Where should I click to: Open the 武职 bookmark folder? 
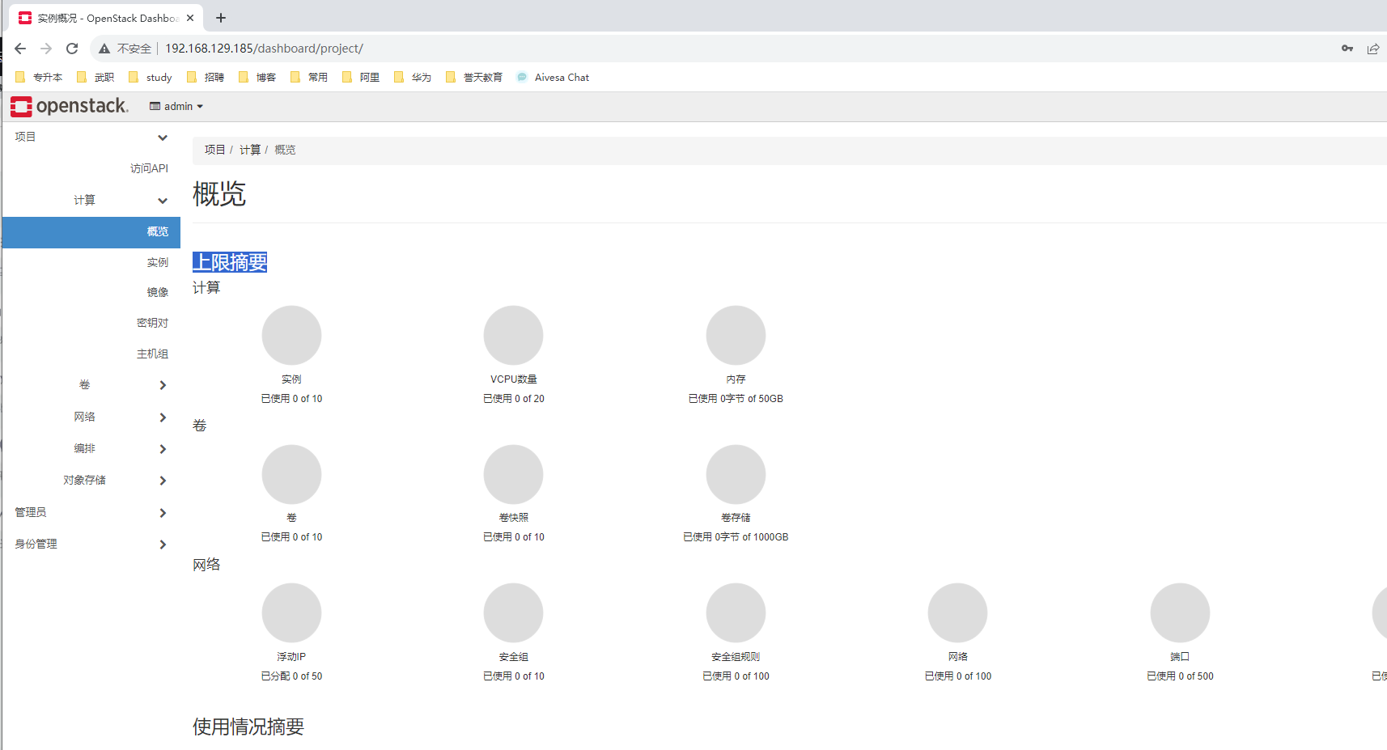click(x=95, y=78)
